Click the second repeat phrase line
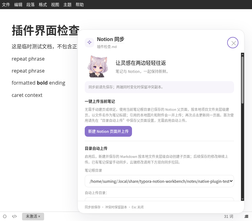Viewport: 252px width, 221px height. (x=28, y=71)
